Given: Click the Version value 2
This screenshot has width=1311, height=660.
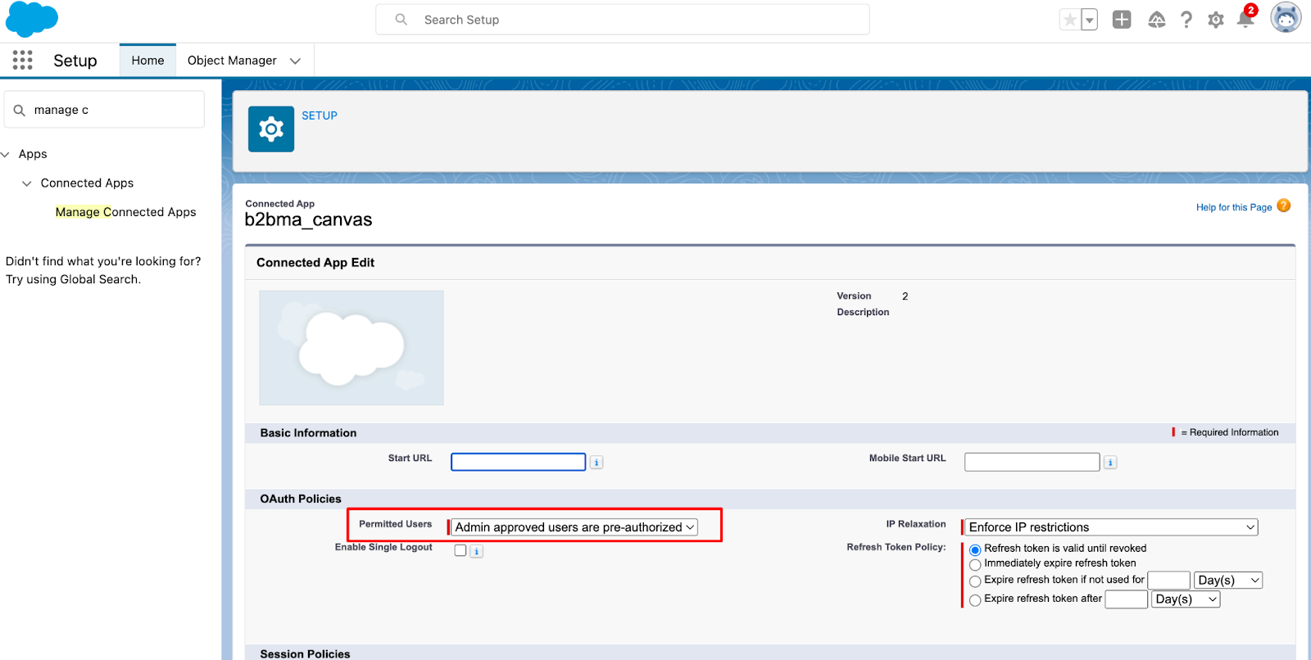Looking at the screenshot, I should click(905, 296).
